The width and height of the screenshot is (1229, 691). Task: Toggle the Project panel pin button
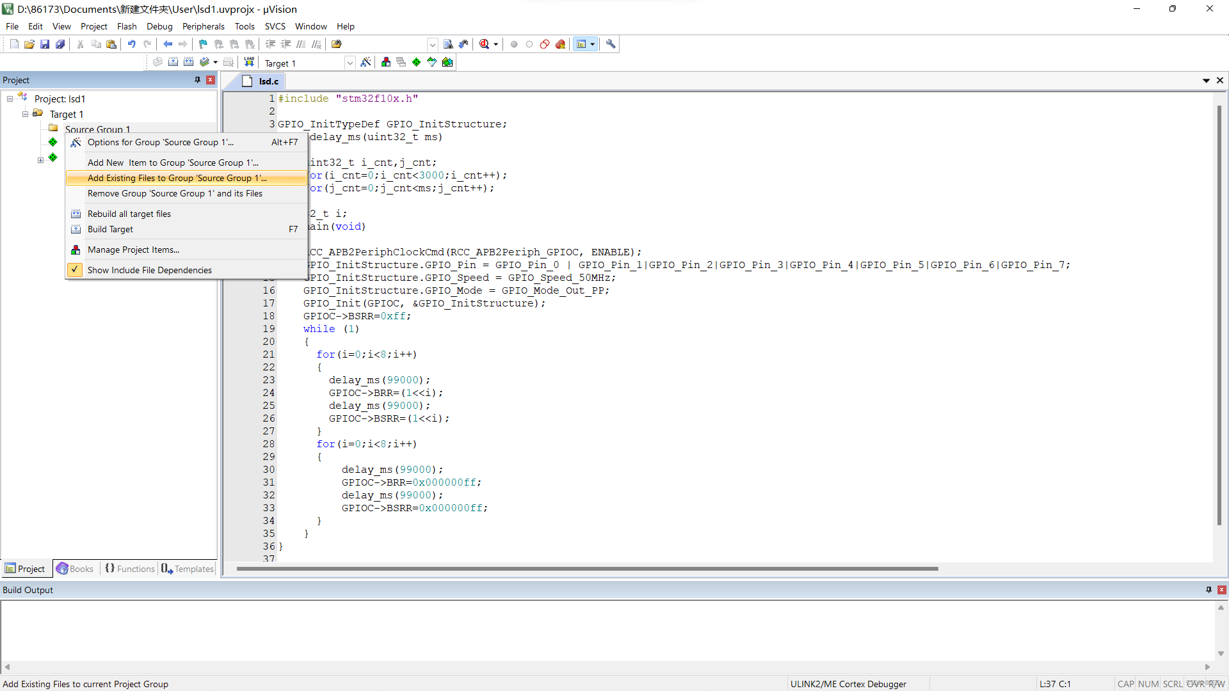[196, 80]
